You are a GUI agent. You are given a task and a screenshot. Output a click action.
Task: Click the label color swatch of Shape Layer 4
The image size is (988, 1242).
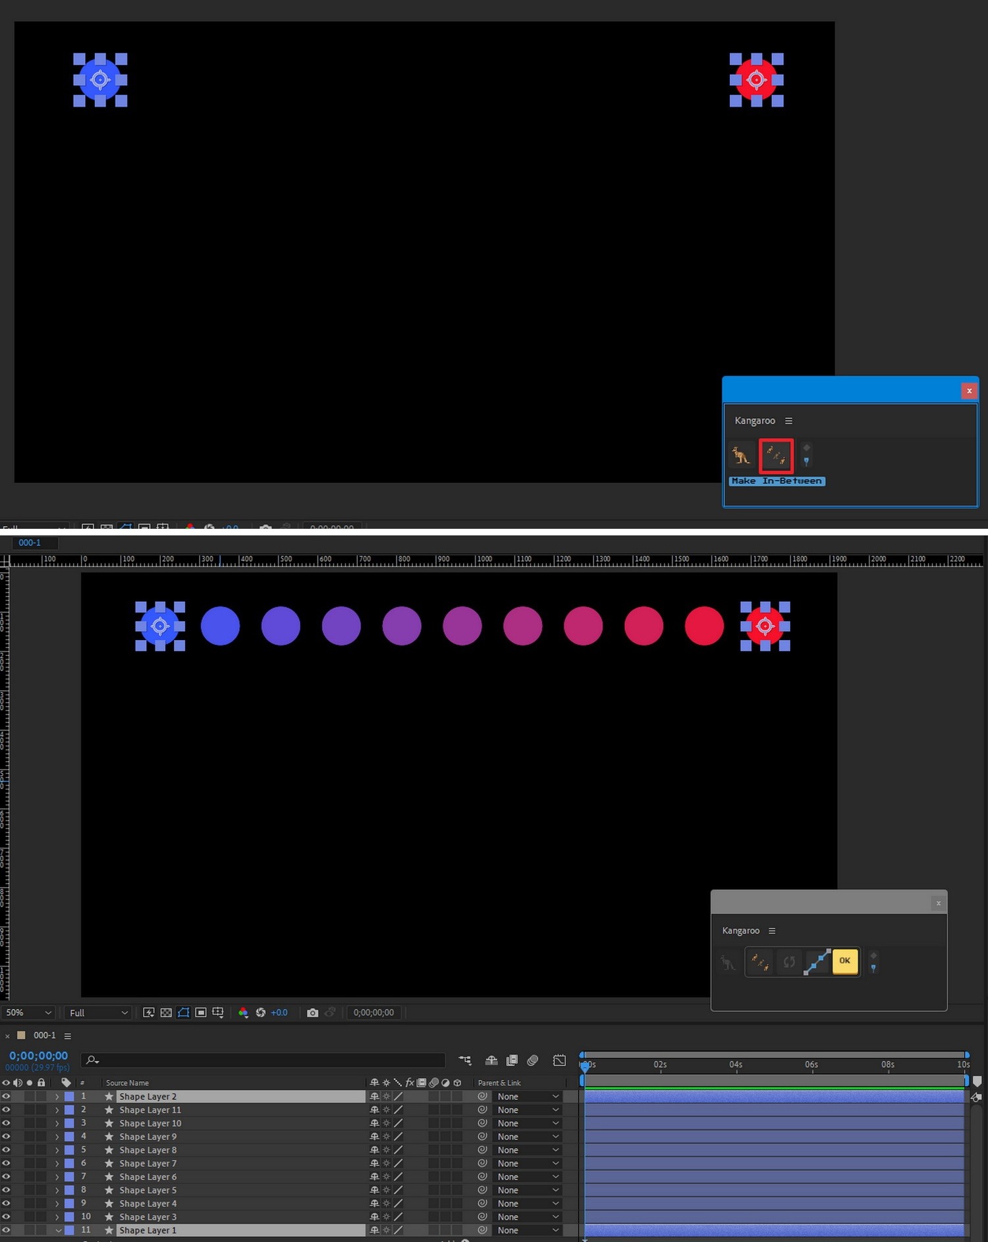pos(69,1203)
